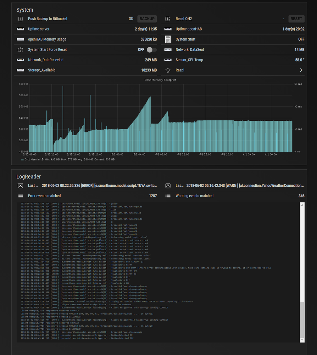Click the list icon for Error events matched
317x355 pixels.
(x=21, y=196)
